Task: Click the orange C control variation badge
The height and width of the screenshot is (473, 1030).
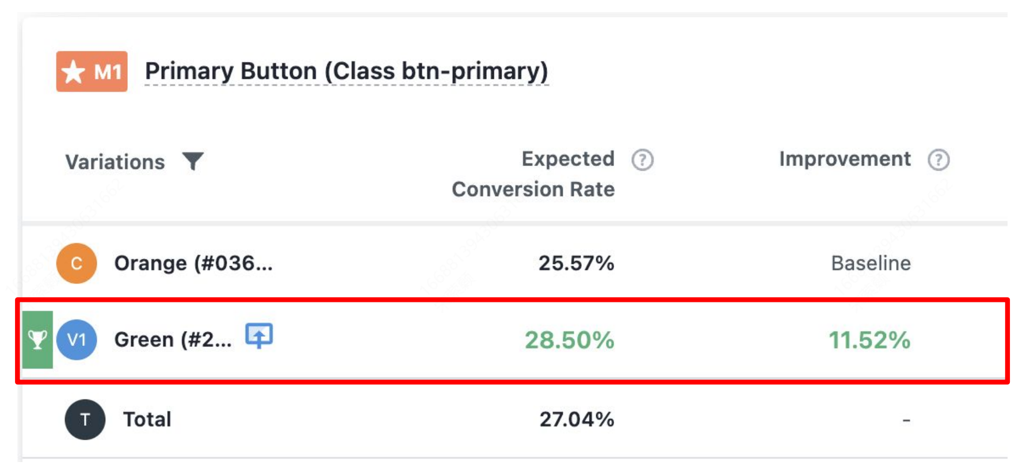Action: [x=75, y=263]
